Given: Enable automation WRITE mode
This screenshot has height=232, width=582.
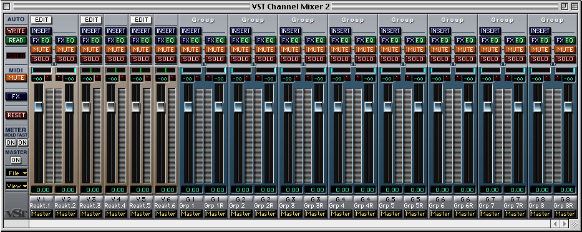Looking at the screenshot, I should pyautogui.click(x=16, y=31).
